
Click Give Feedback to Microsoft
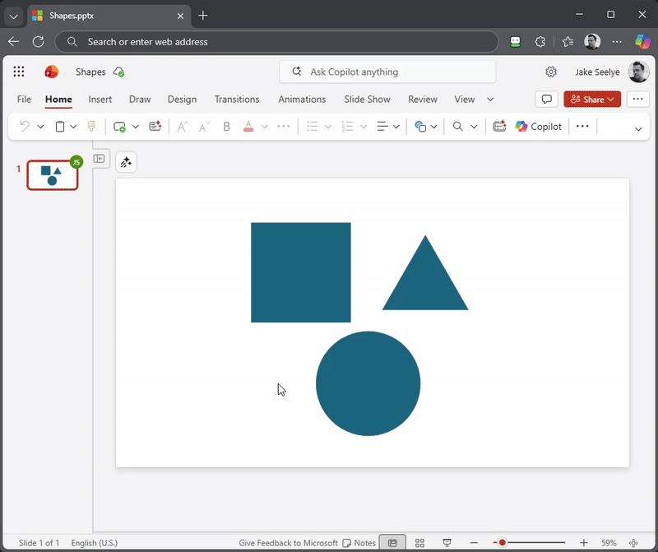coord(288,543)
